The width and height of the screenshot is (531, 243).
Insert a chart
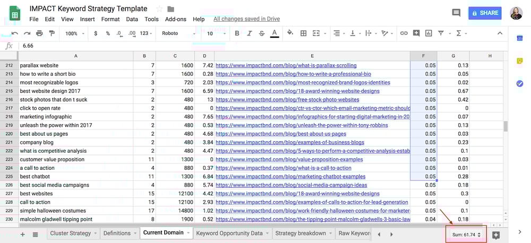coord(429,33)
